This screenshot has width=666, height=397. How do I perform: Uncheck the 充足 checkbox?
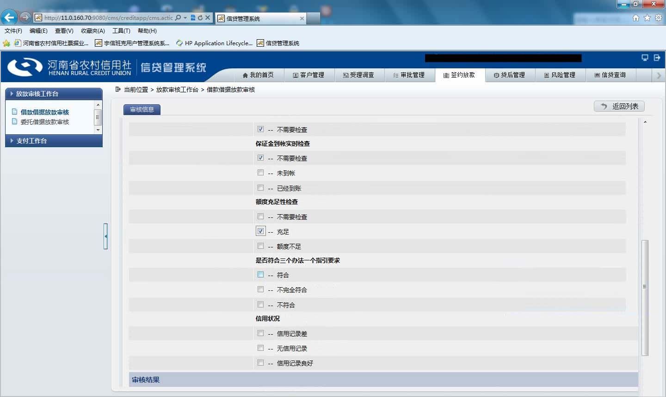(260, 231)
